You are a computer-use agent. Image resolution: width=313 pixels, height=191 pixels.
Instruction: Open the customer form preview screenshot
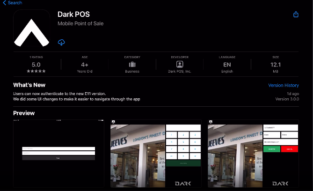point(253,154)
